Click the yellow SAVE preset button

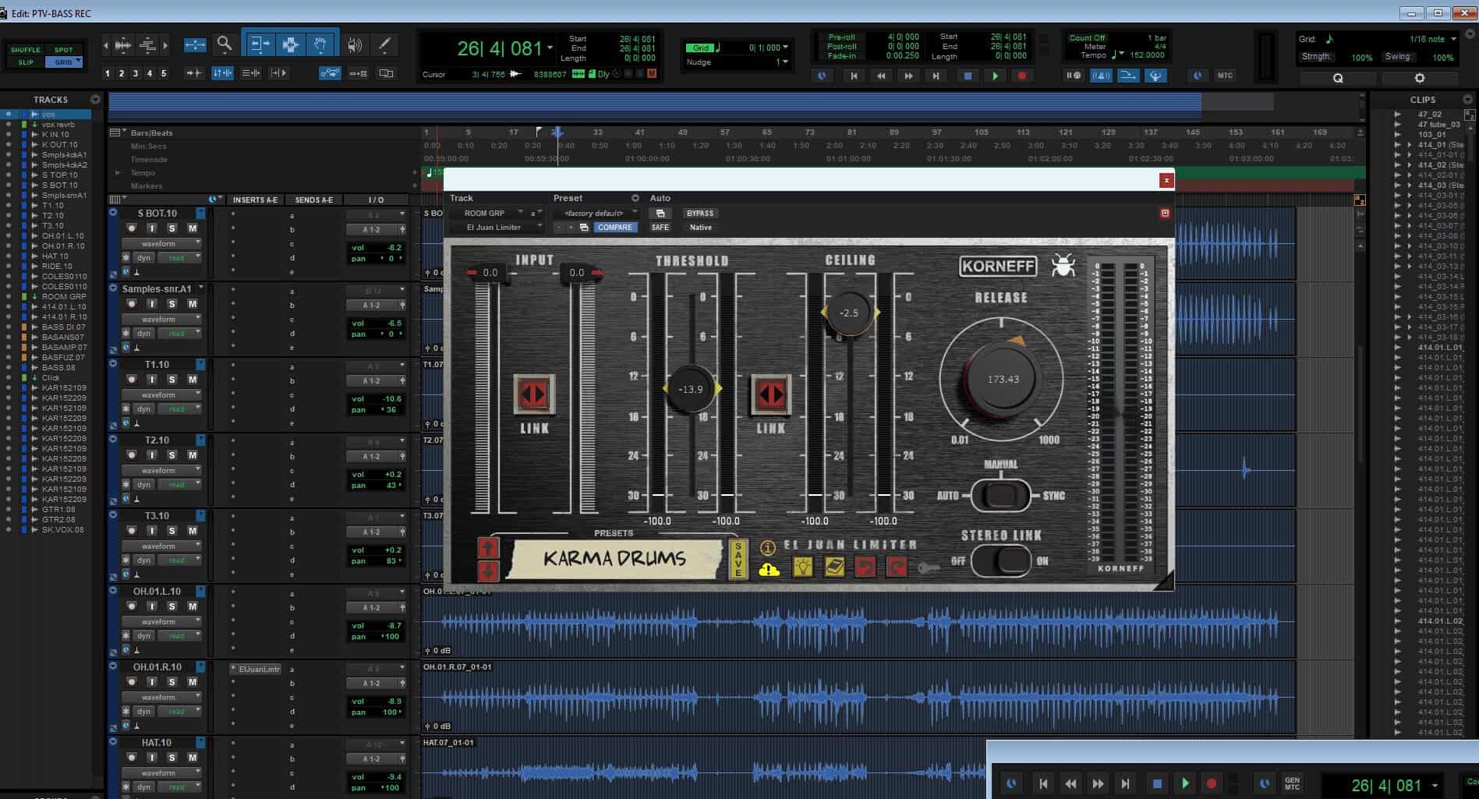click(738, 558)
